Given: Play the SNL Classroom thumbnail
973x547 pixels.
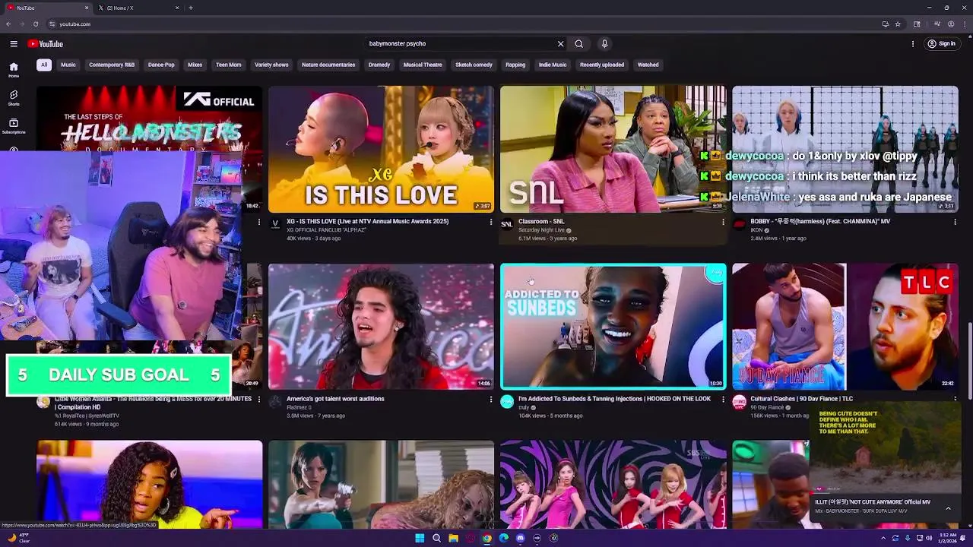Looking at the screenshot, I should pyautogui.click(x=613, y=149).
